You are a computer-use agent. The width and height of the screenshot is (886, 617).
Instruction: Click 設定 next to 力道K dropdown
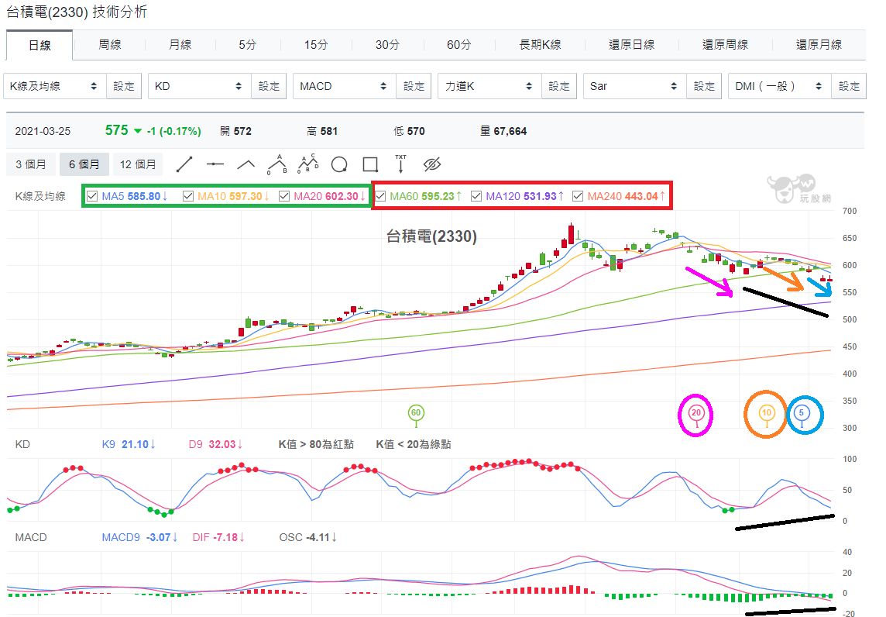[x=559, y=86]
